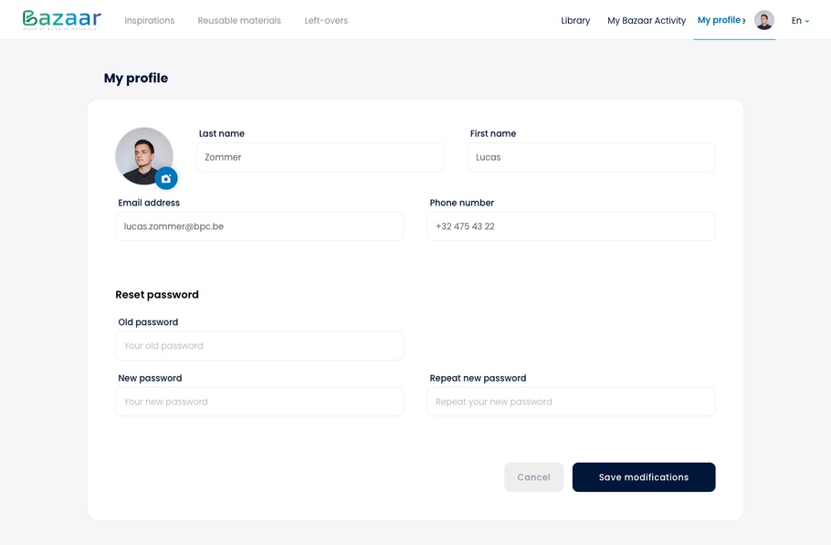Focus the New password field
The width and height of the screenshot is (831, 545).
tap(259, 402)
